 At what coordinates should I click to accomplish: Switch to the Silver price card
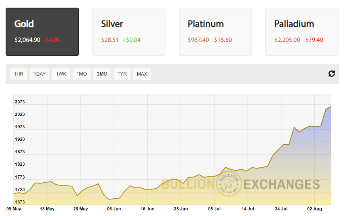(129, 32)
